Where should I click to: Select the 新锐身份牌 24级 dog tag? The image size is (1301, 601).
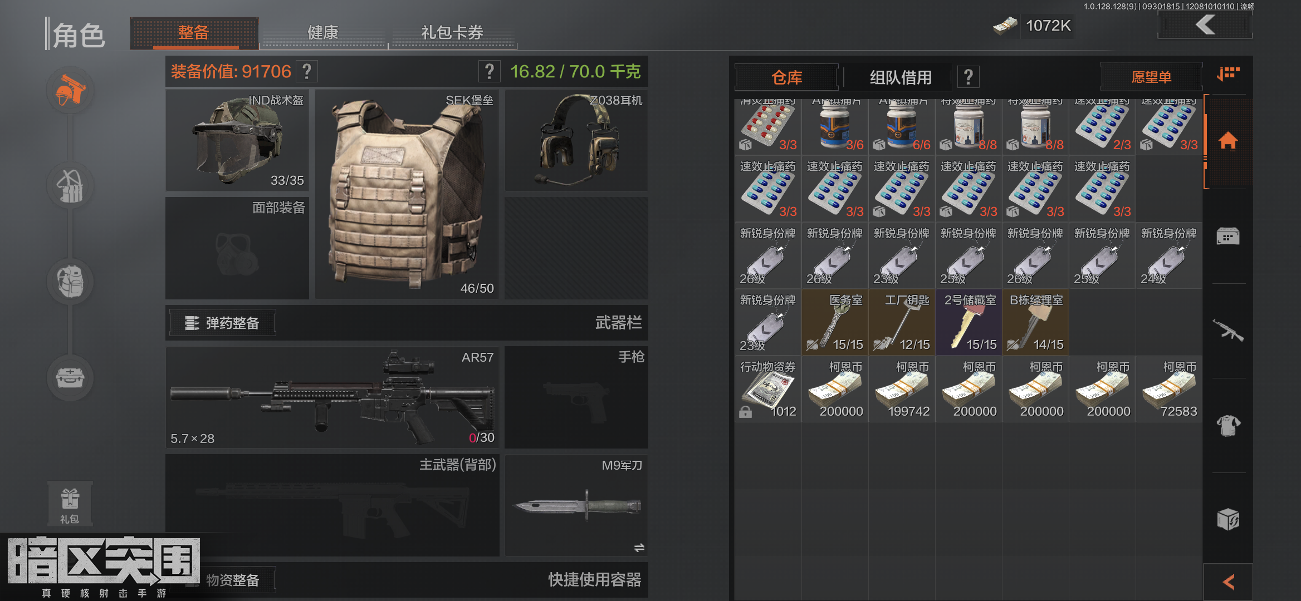pos(1169,255)
